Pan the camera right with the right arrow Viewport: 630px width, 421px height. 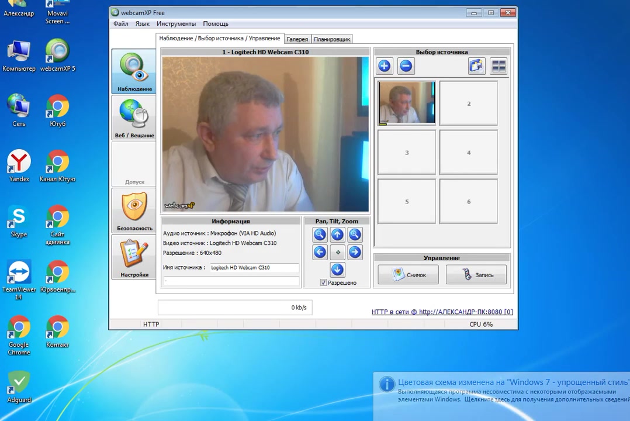[x=354, y=252]
